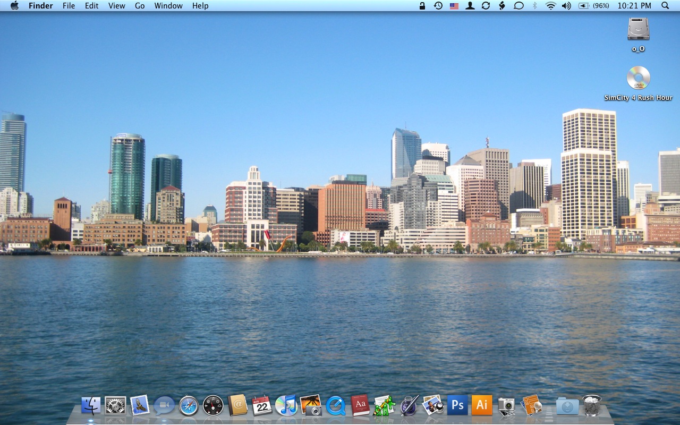Select the "SimCity 4 Rush Hour" label text
680x425 pixels.
tap(638, 98)
